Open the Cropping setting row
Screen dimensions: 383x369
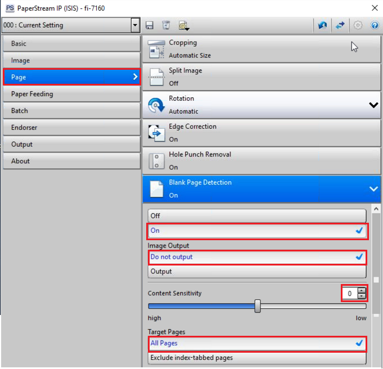(x=262, y=49)
